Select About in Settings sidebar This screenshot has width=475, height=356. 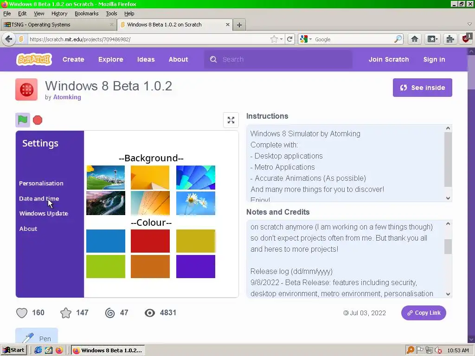[28, 229]
